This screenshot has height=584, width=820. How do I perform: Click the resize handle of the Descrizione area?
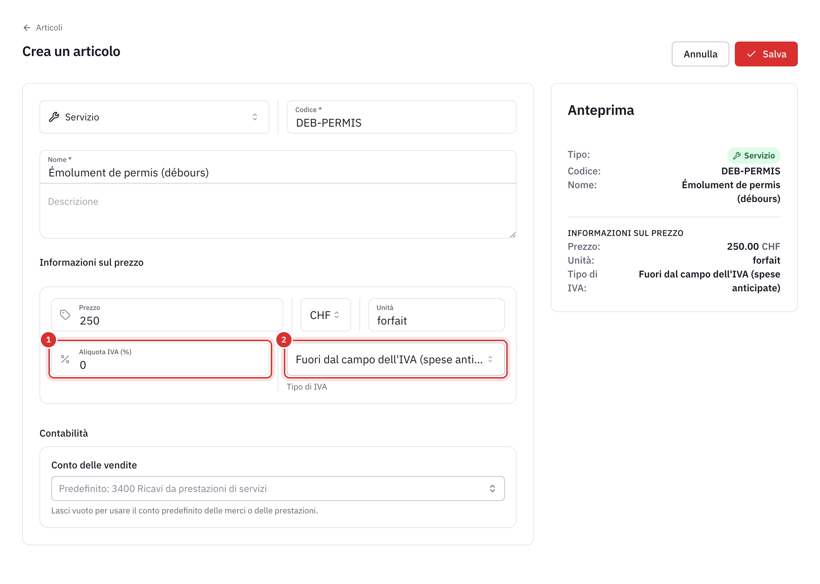[512, 235]
